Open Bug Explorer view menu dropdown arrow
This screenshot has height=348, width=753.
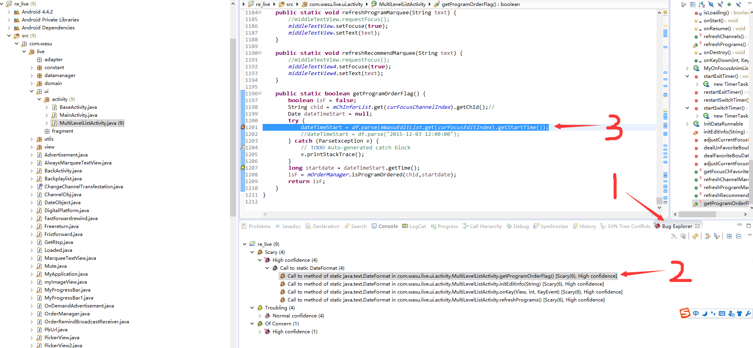tap(749, 236)
